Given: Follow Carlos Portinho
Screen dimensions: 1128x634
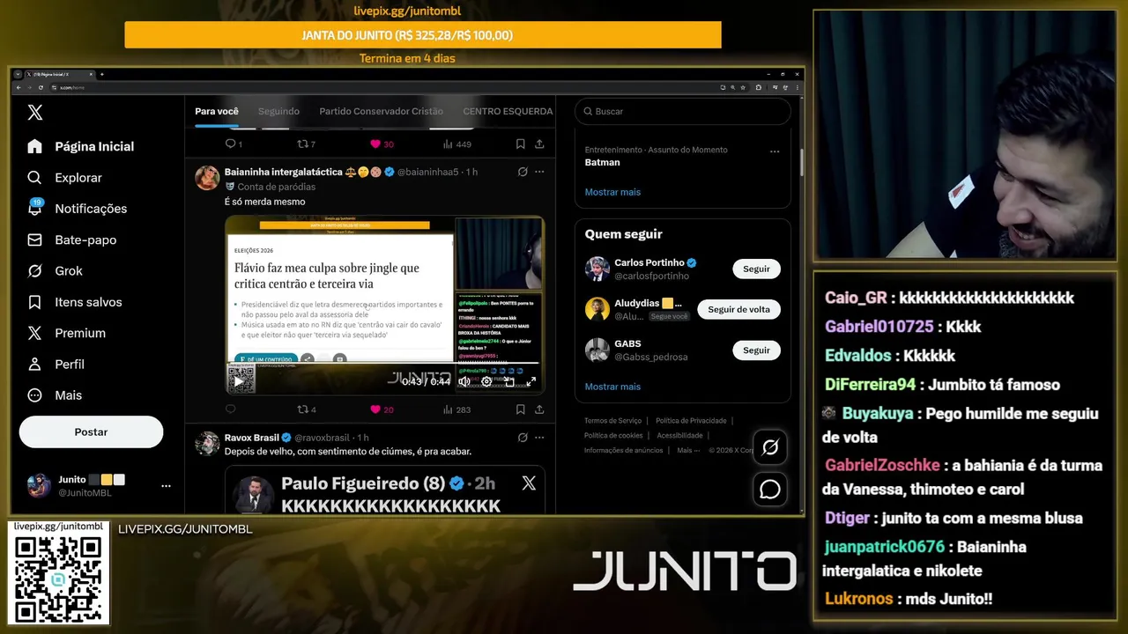Looking at the screenshot, I should coord(756,269).
